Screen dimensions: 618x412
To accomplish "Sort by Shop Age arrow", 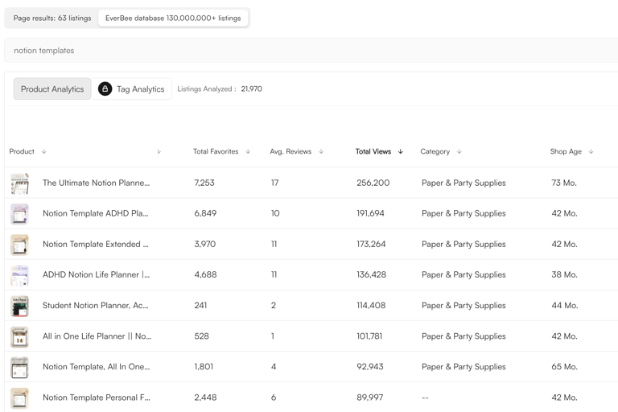I will (591, 151).
